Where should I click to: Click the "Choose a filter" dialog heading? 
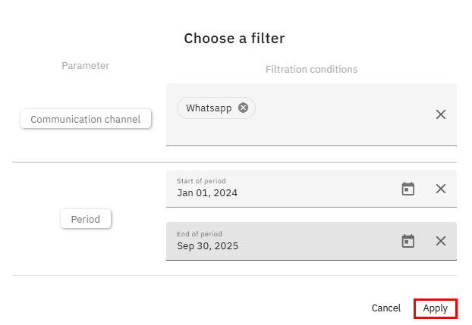tap(234, 38)
